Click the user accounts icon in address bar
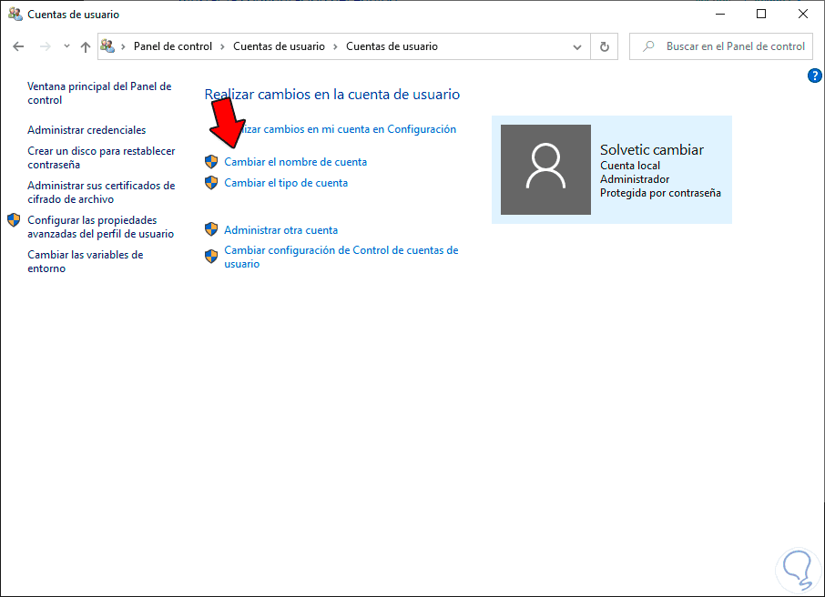The width and height of the screenshot is (825, 597). (x=107, y=46)
